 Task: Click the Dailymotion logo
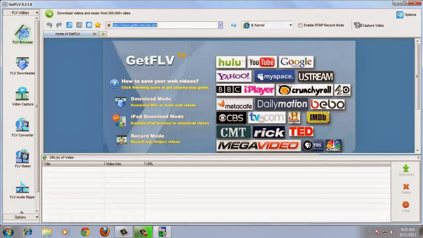282,104
